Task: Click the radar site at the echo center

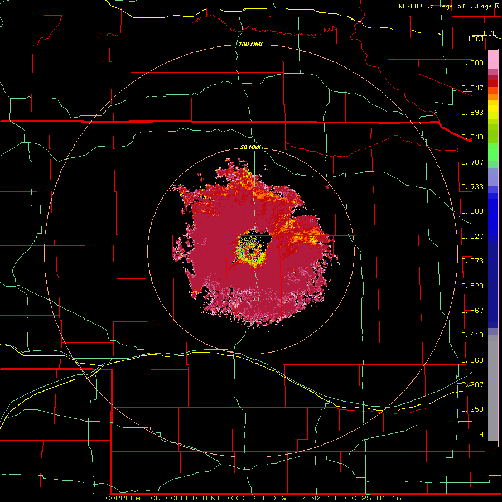Action: (251, 252)
